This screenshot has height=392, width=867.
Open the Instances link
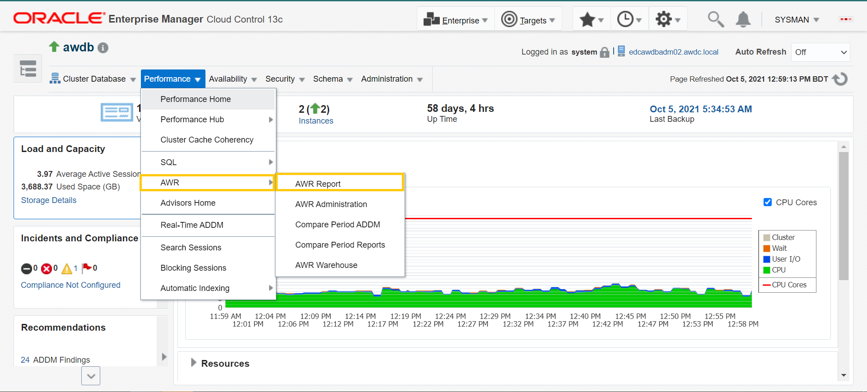point(316,121)
